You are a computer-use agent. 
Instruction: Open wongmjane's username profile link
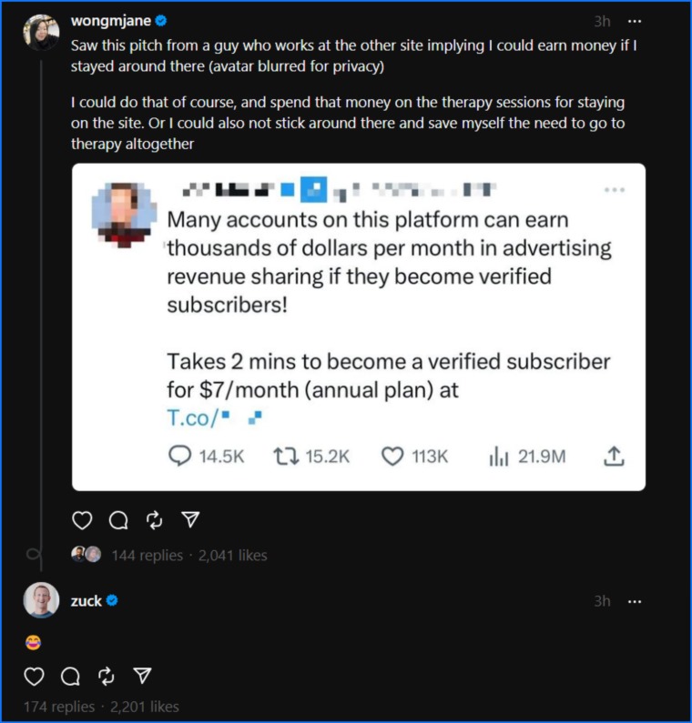[x=111, y=21]
